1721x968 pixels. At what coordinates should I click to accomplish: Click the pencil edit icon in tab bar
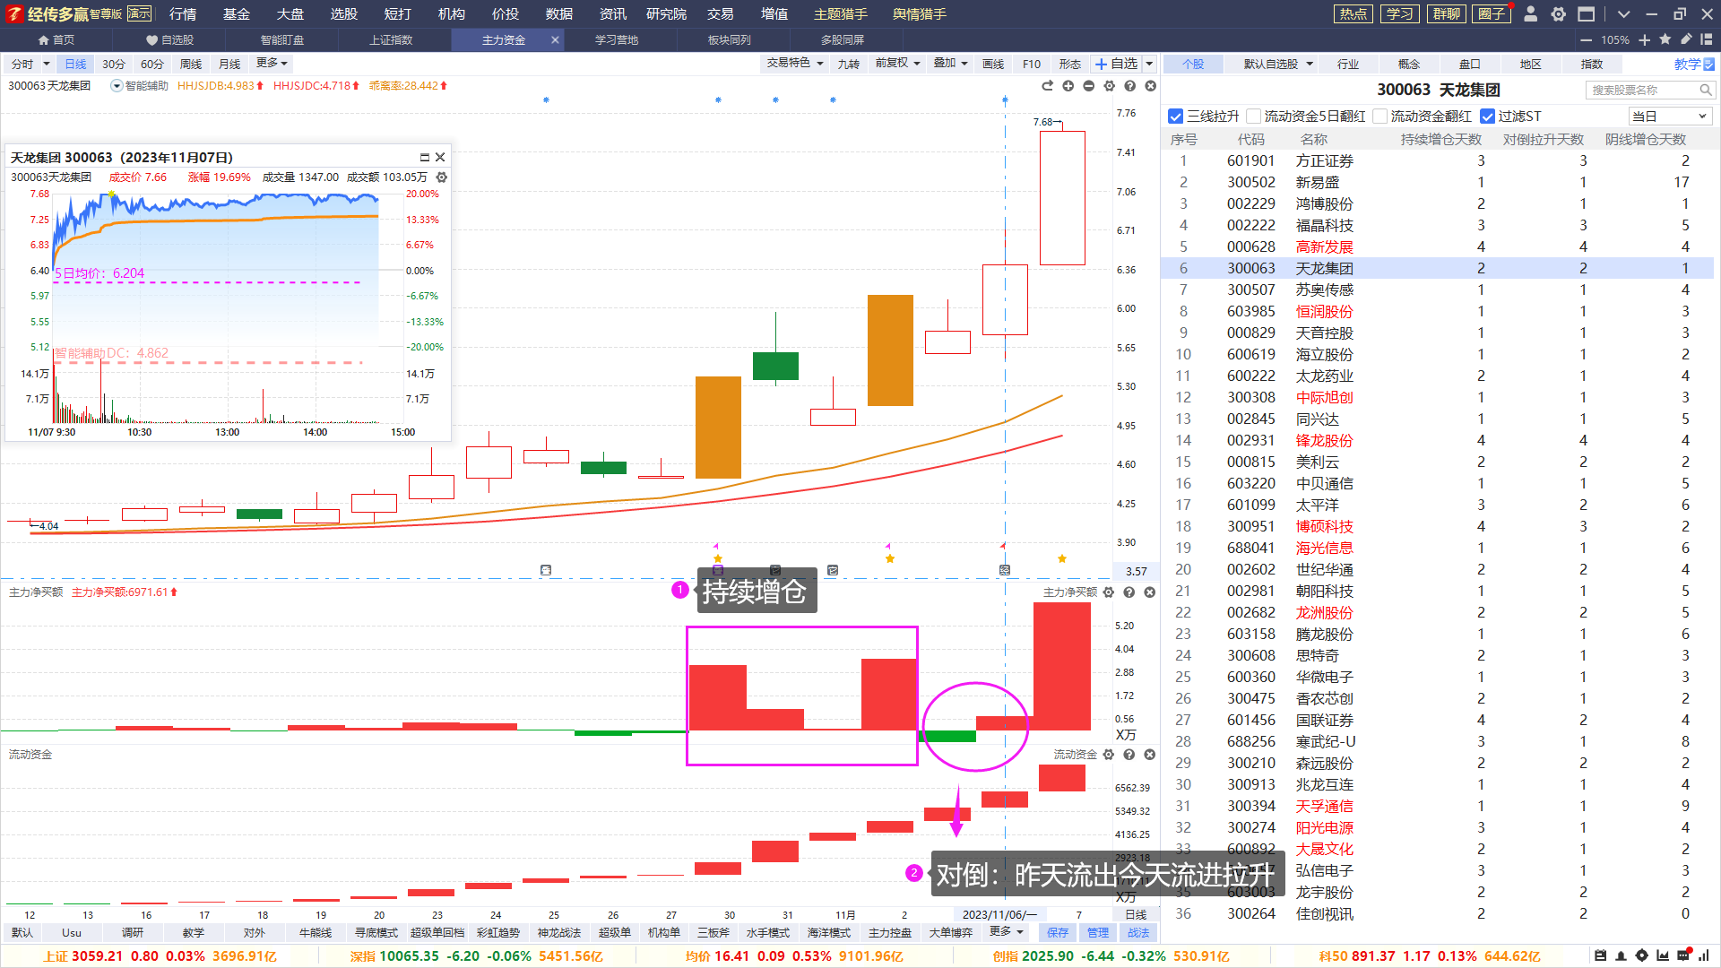pyautogui.click(x=1685, y=39)
